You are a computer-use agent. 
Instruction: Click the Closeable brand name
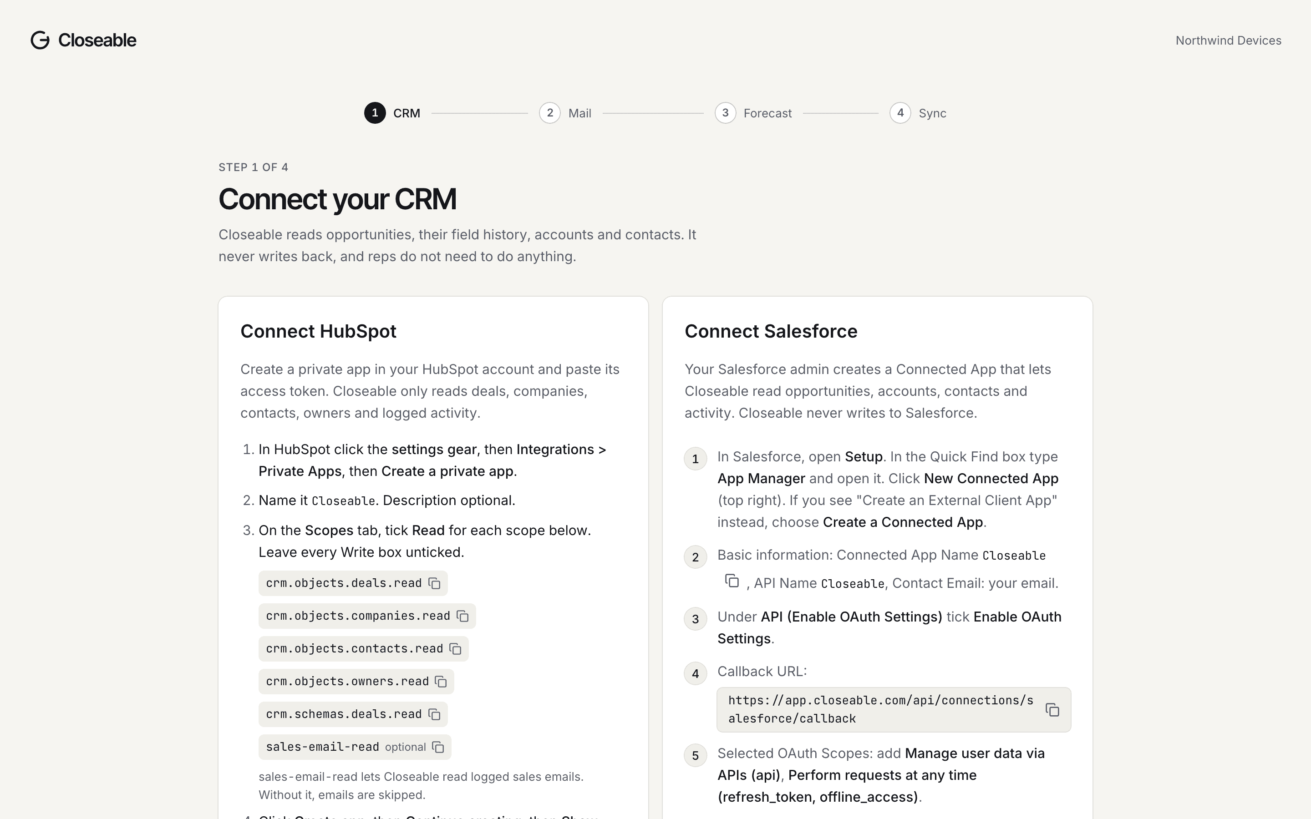coord(97,40)
